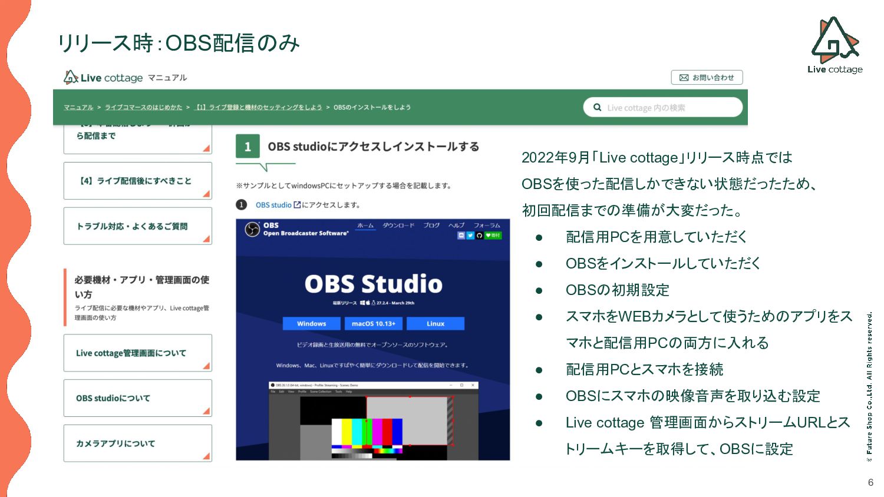
Task: Expand the corner arrow on Live cottage管理画面について
Action: pos(206,366)
